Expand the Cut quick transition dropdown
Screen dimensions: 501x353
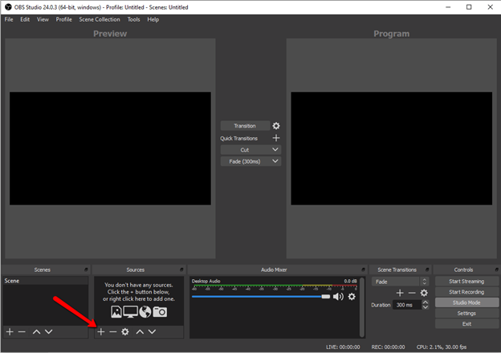pos(275,150)
